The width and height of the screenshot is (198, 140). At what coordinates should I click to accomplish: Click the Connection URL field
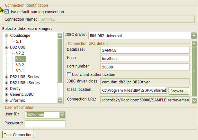145,100
